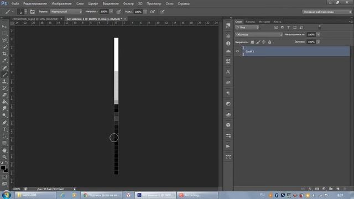Select the History Brush tool

click(4, 88)
